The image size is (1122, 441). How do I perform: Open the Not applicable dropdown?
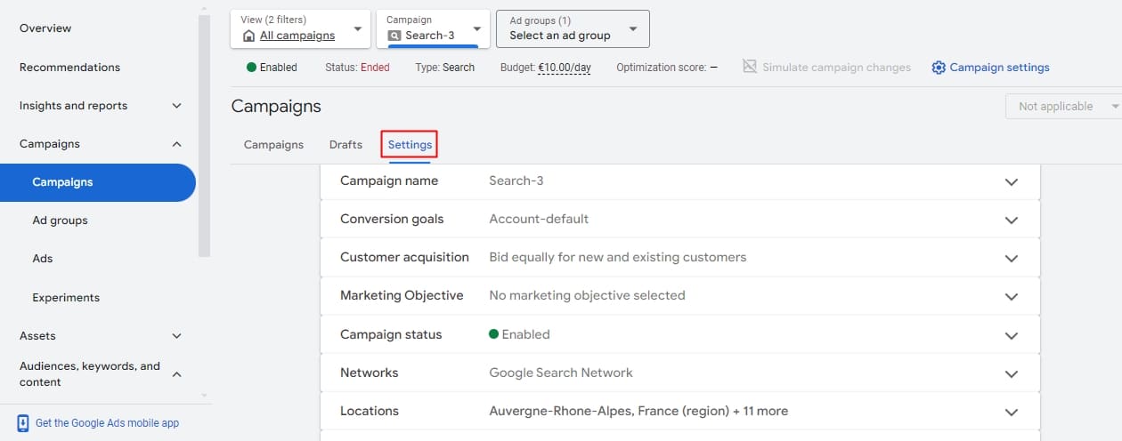(x=1063, y=106)
